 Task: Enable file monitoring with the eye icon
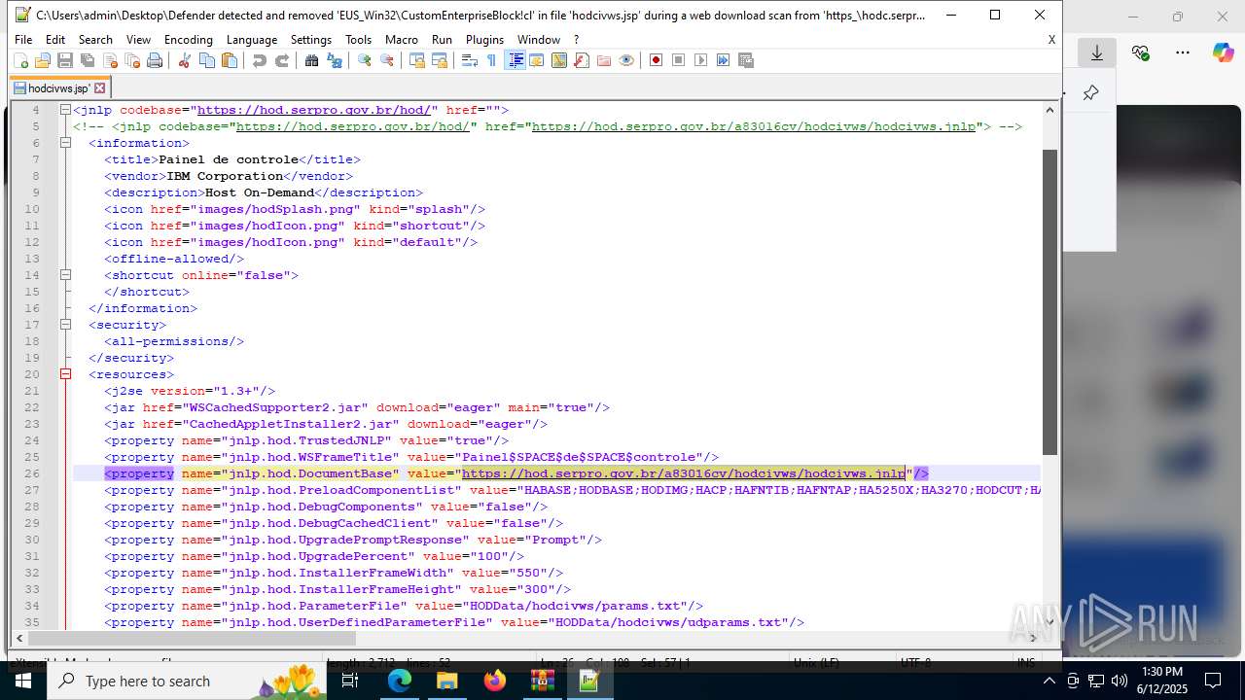(x=626, y=60)
